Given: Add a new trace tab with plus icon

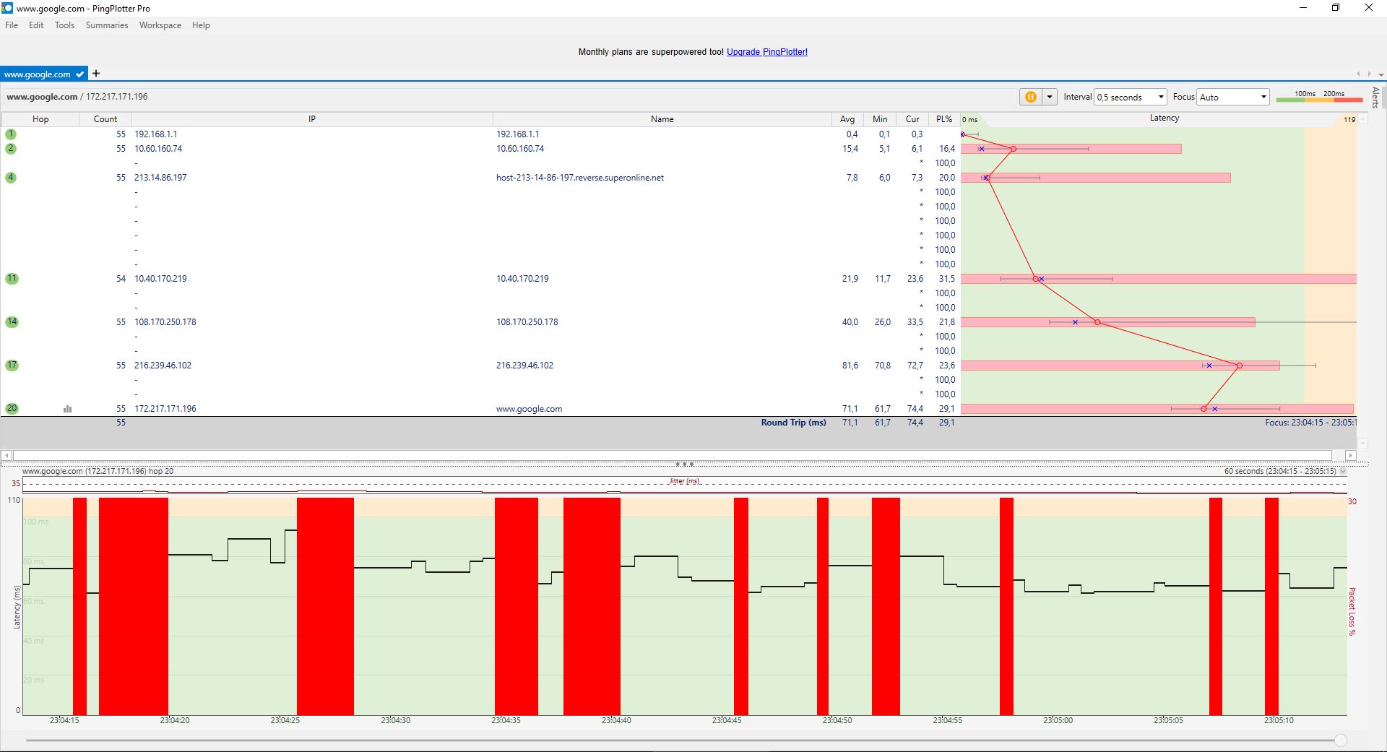Looking at the screenshot, I should click(x=96, y=74).
